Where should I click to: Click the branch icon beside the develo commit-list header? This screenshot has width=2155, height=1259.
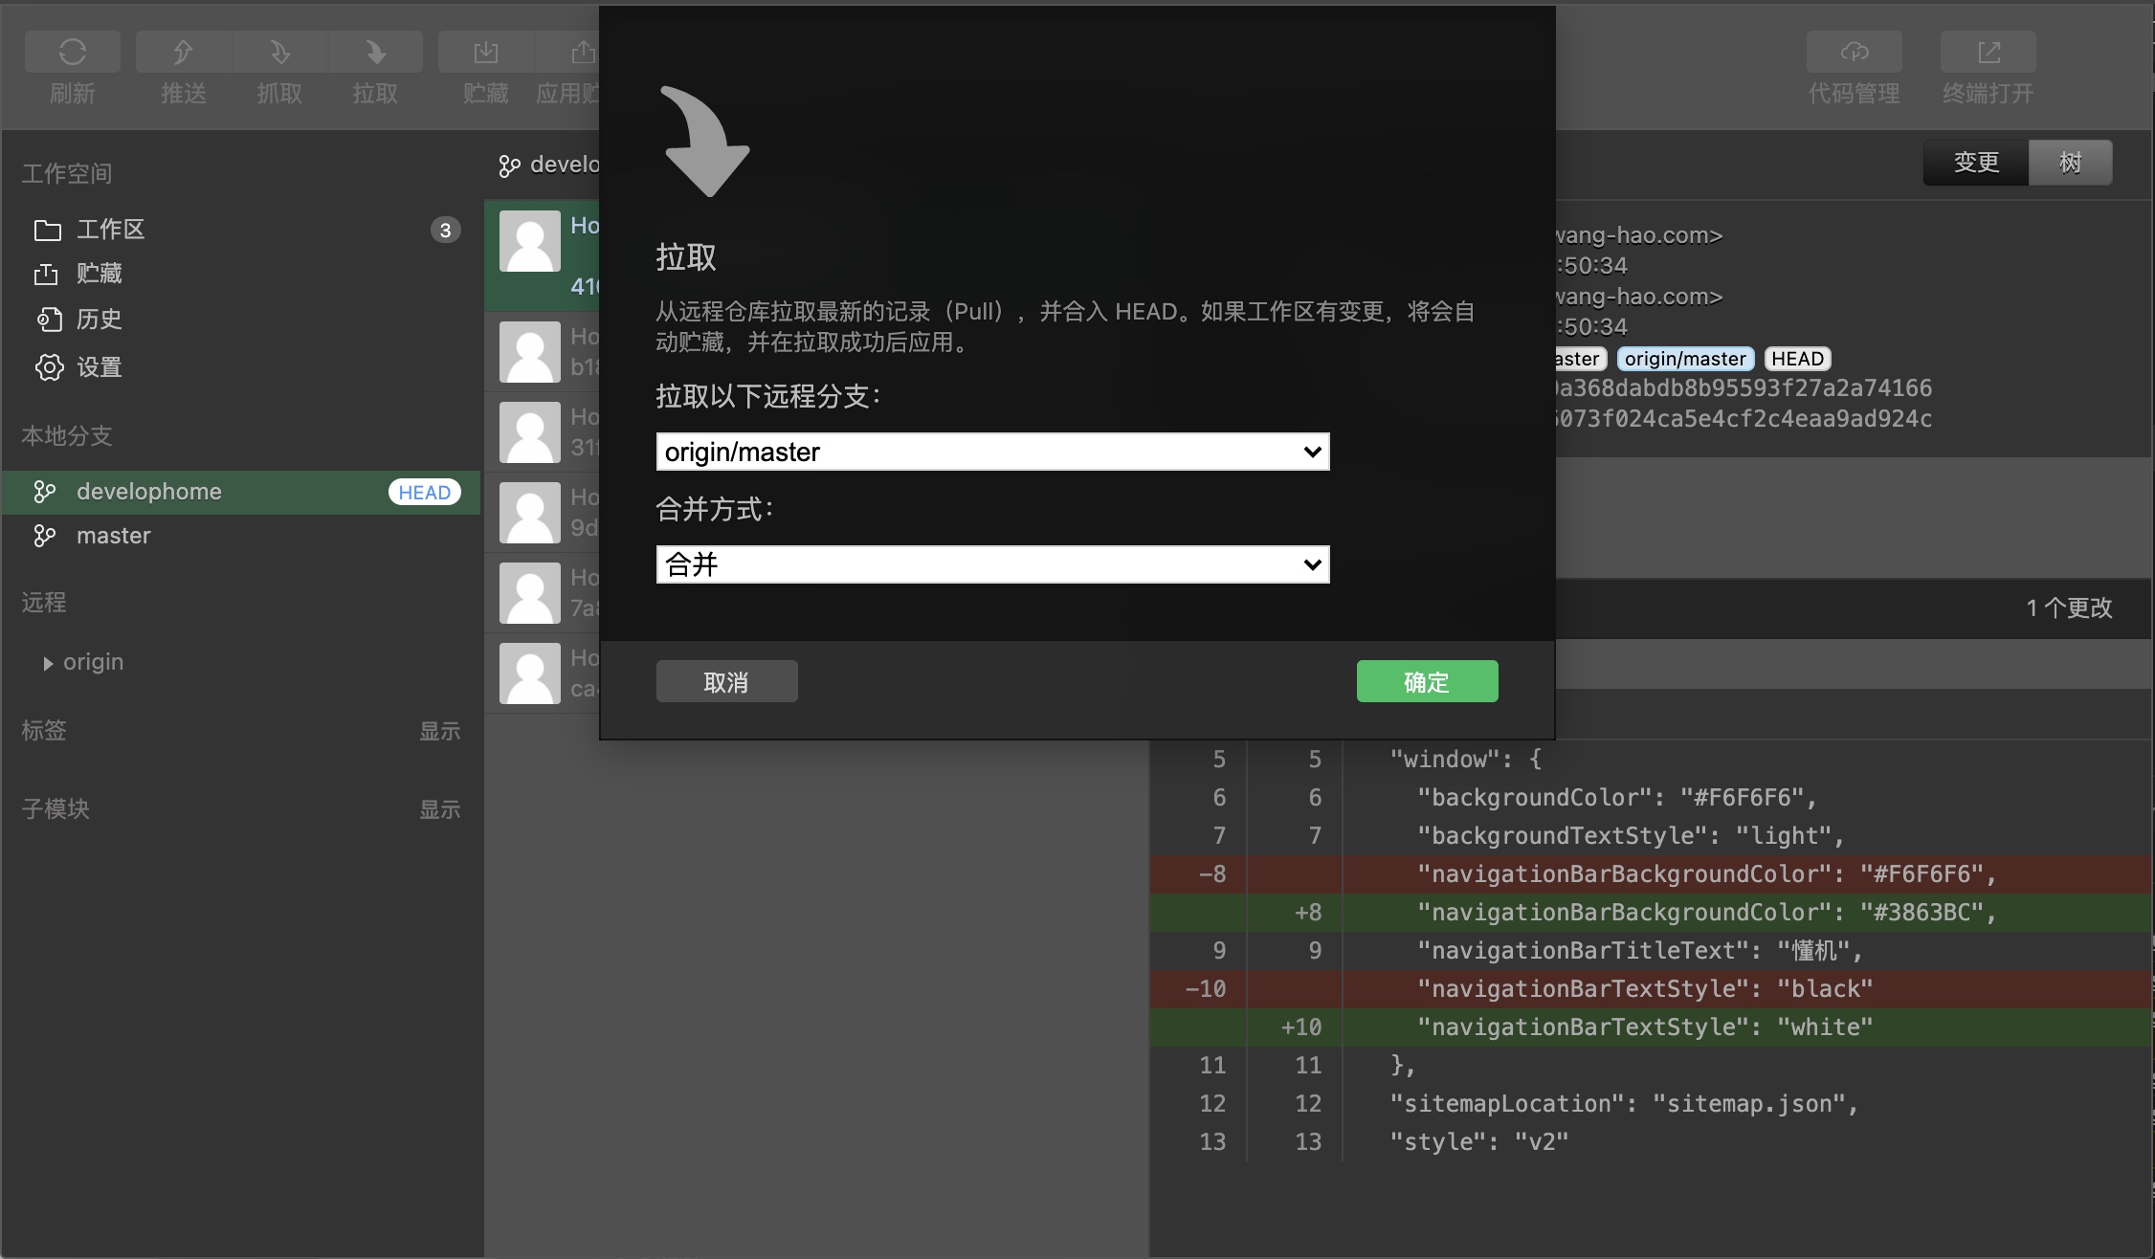point(509,166)
